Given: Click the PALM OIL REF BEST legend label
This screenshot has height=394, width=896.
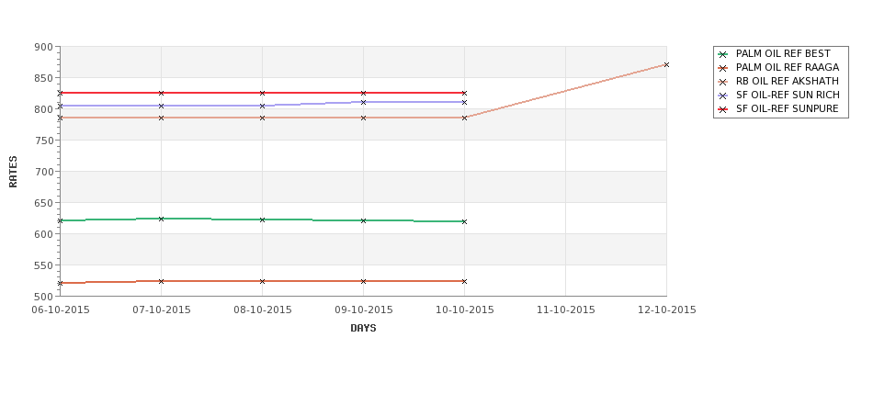Looking at the screenshot, I should point(783,53).
